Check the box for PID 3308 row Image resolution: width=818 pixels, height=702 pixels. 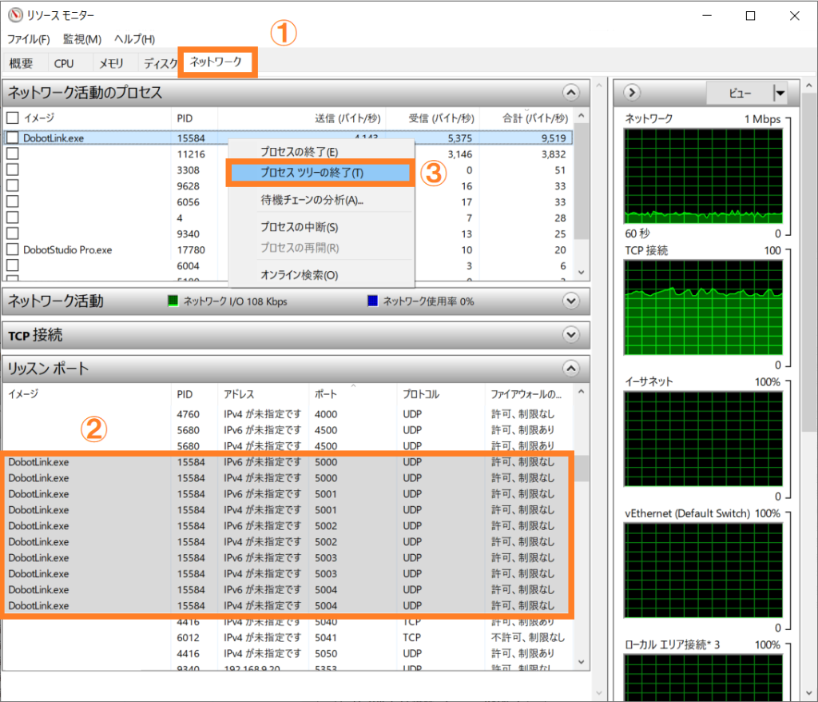point(13,170)
